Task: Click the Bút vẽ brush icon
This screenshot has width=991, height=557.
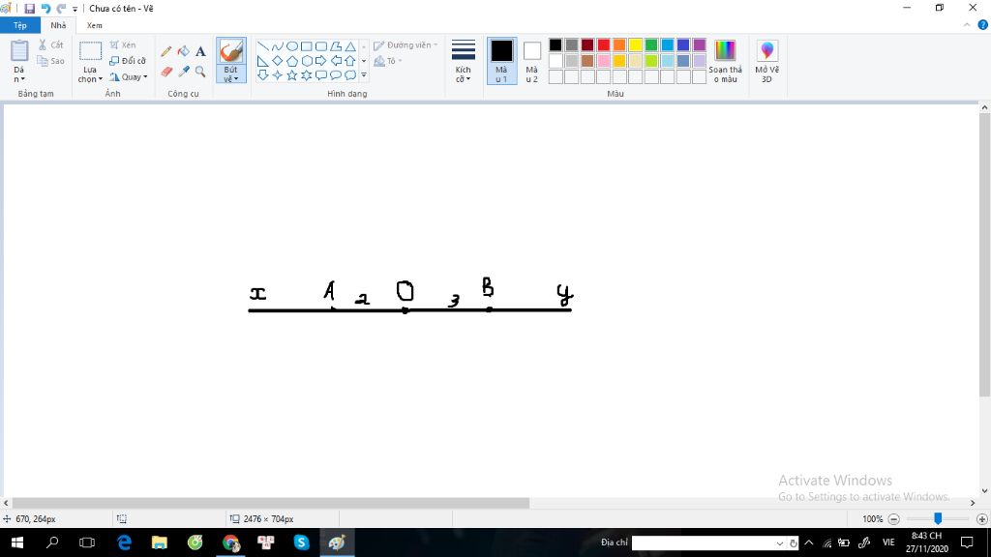Action: coord(231,51)
